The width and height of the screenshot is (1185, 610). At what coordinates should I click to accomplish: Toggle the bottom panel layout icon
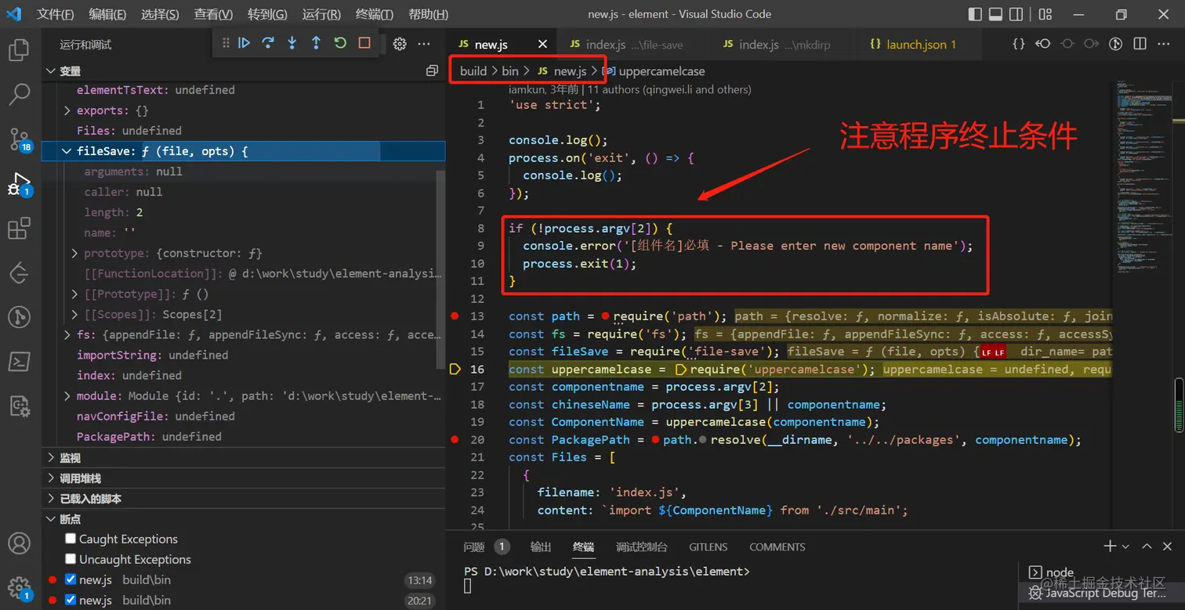click(995, 14)
